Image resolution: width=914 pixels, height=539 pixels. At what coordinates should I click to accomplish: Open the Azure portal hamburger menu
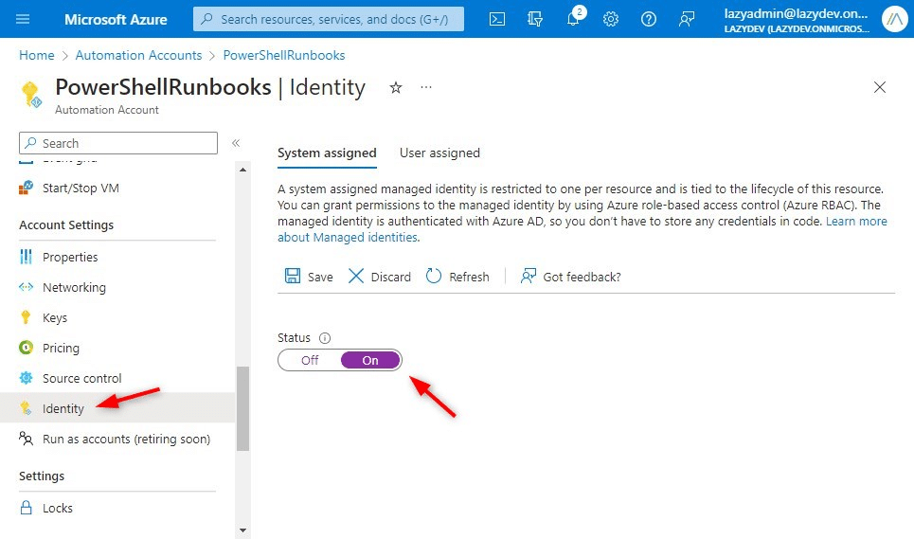23,19
